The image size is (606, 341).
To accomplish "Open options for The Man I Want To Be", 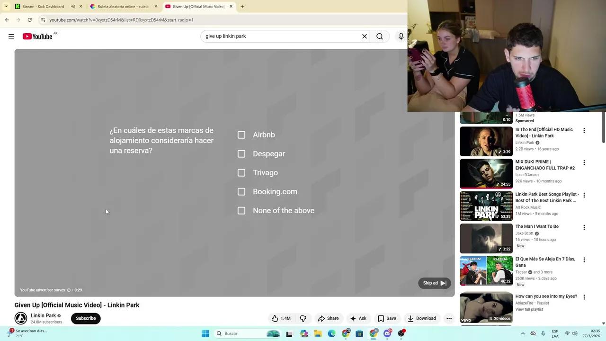I will pyautogui.click(x=584, y=227).
